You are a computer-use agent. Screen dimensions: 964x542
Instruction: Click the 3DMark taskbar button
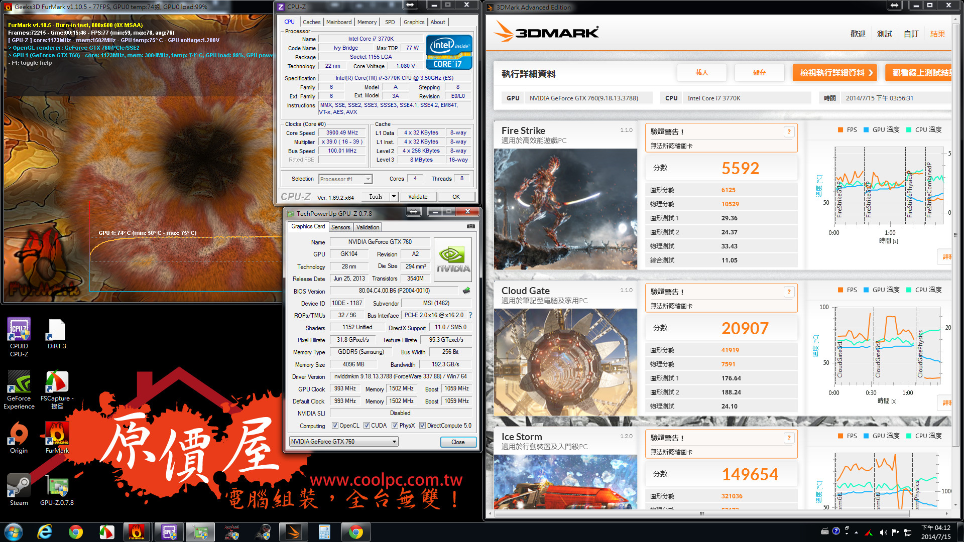pyautogui.click(x=294, y=532)
